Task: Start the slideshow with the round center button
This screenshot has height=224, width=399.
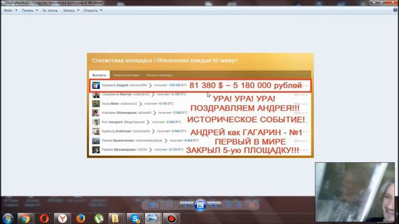Action: [x=200, y=205]
